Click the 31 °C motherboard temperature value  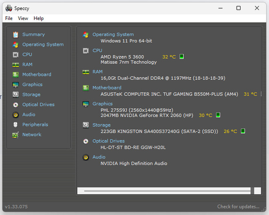[251, 94]
